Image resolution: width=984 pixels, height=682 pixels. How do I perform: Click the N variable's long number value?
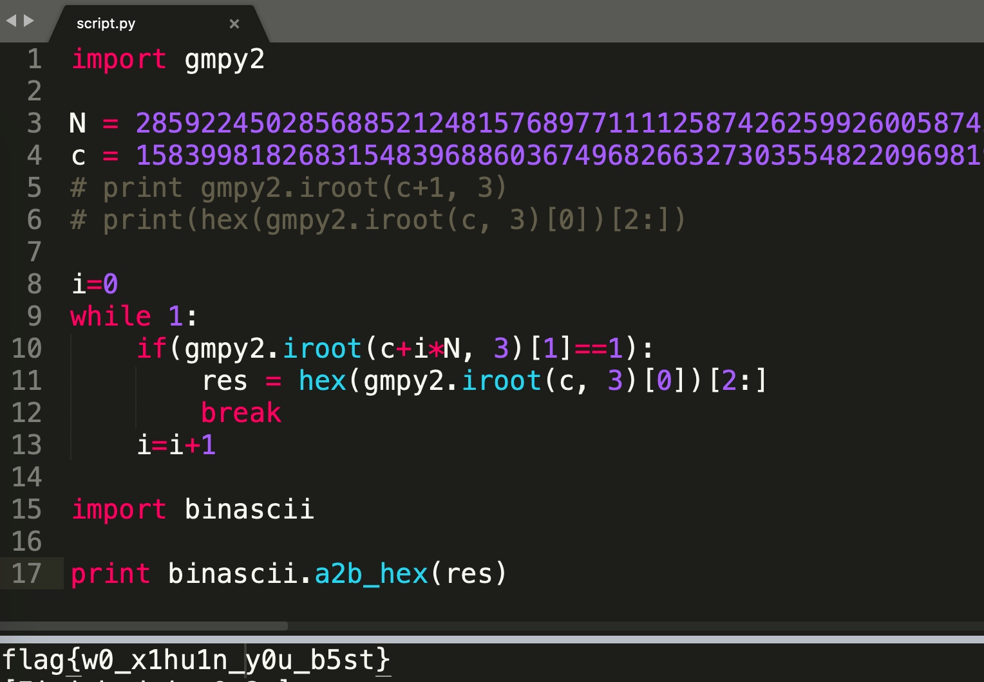[559, 123]
